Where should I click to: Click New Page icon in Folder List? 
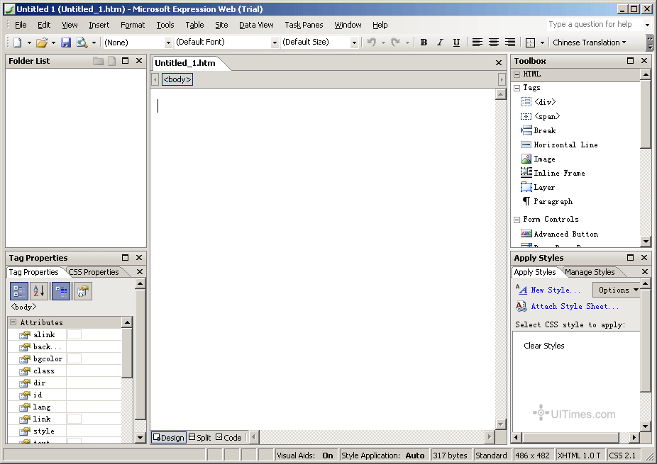click(x=112, y=61)
